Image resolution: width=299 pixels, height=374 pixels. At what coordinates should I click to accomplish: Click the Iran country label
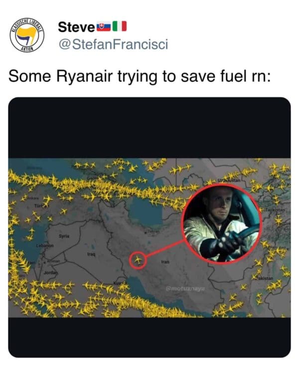click(x=166, y=261)
